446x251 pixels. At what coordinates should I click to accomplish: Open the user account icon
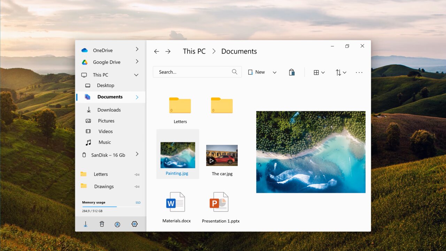pos(117,224)
